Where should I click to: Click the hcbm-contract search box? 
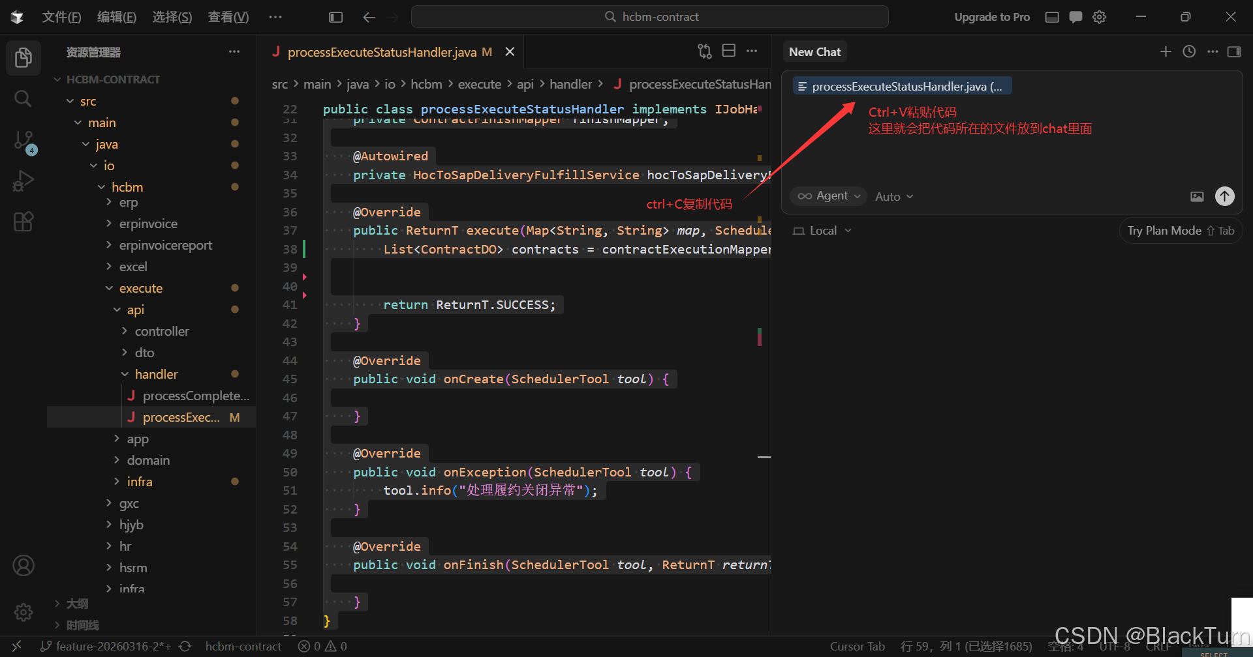(x=650, y=17)
